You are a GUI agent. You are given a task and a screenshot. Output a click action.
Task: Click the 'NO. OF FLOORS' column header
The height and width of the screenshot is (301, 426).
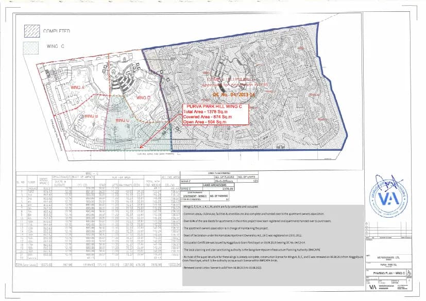click(226, 176)
